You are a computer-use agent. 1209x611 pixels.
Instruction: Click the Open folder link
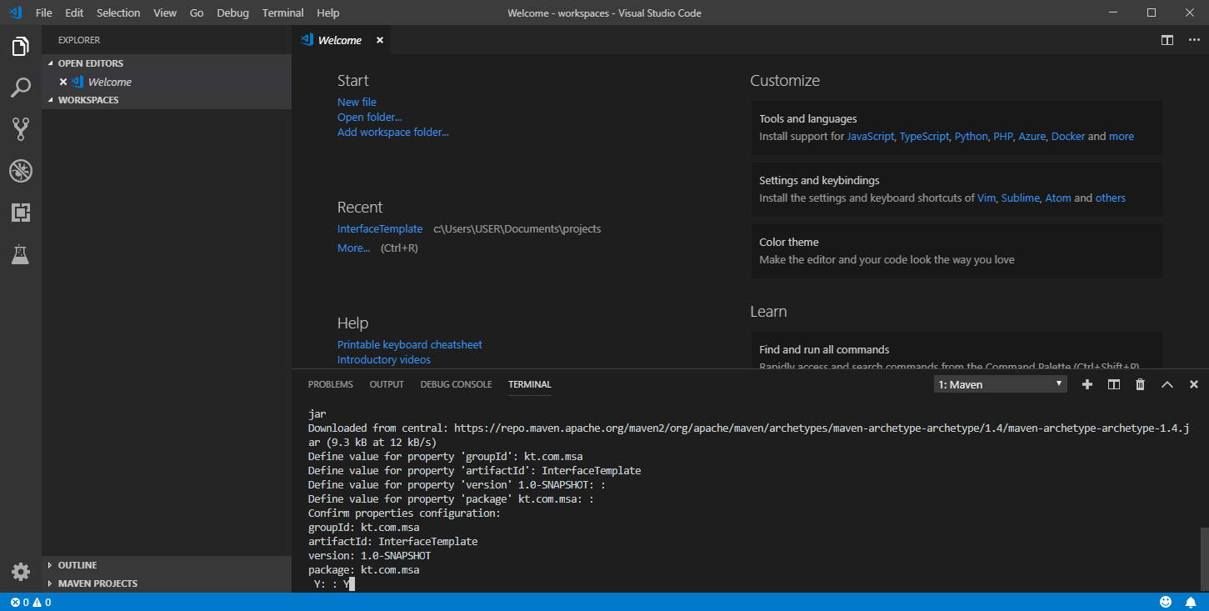pyautogui.click(x=370, y=117)
